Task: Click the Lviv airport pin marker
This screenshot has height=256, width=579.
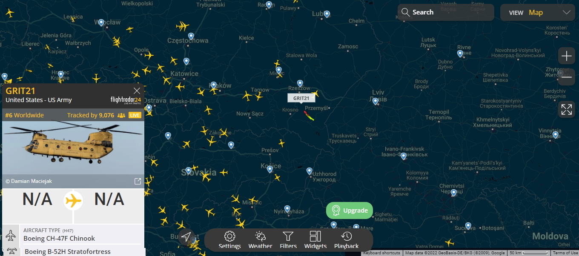Action: [x=375, y=101]
